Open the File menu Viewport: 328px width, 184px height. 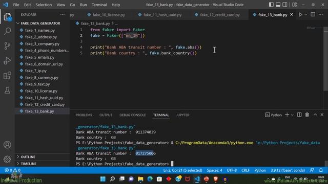(x=16, y=5)
